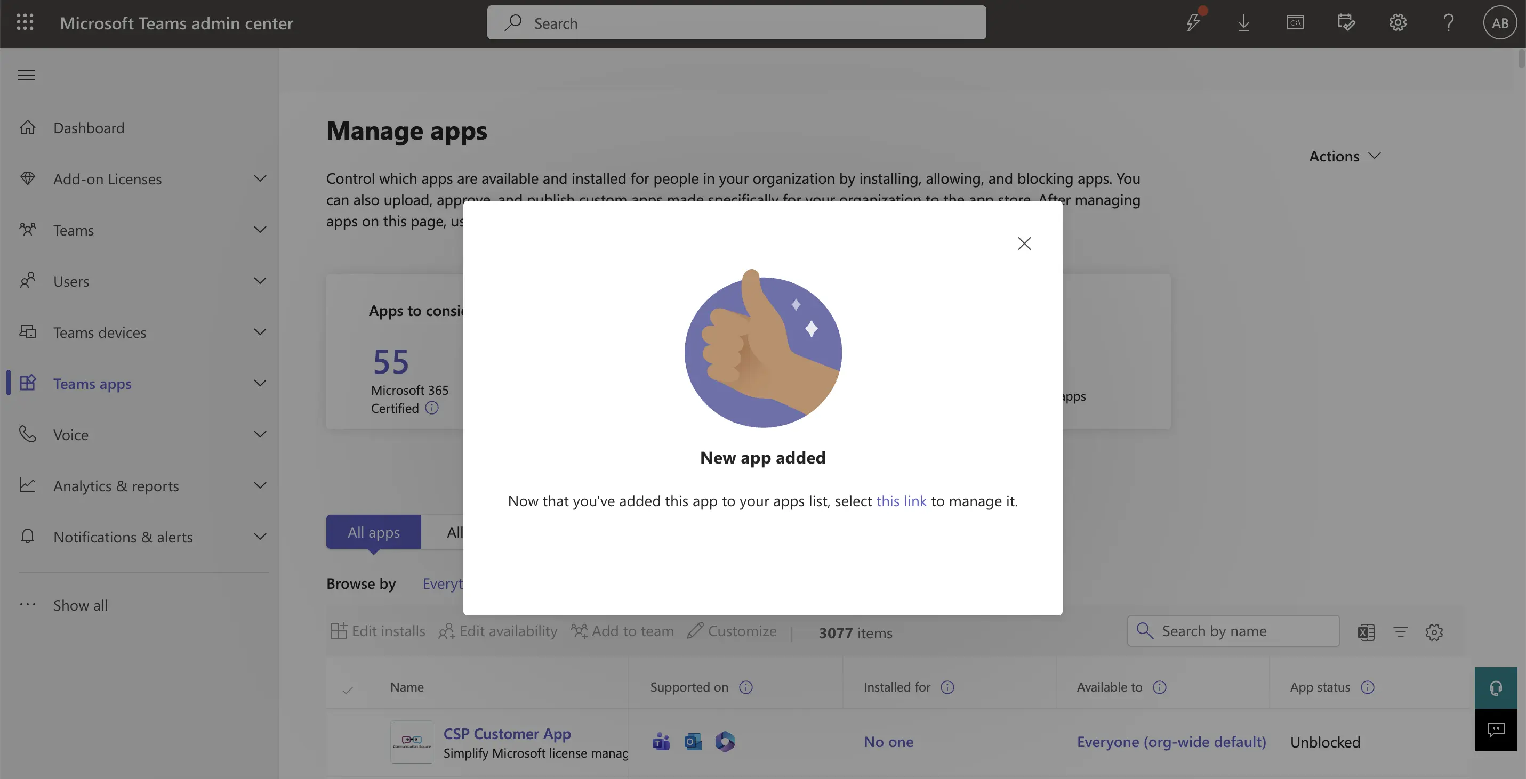Open the help question mark icon
The width and height of the screenshot is (1526, 779).
pyautogui.click(x=1449, y=22)
